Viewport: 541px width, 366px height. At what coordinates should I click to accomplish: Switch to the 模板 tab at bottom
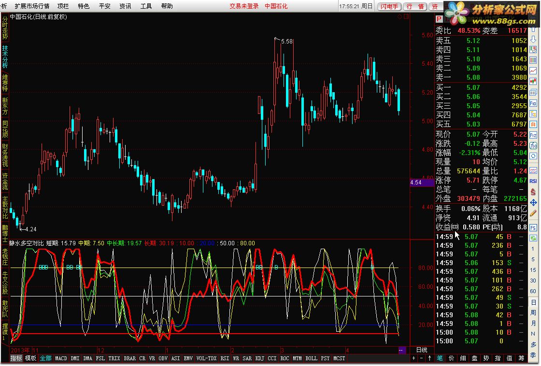pos(30,358)
